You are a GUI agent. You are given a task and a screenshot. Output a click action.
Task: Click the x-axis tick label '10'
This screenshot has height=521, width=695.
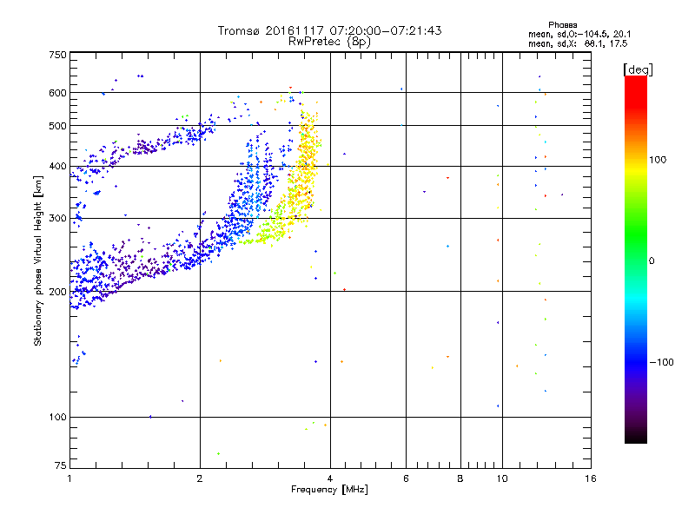(502, 478)
